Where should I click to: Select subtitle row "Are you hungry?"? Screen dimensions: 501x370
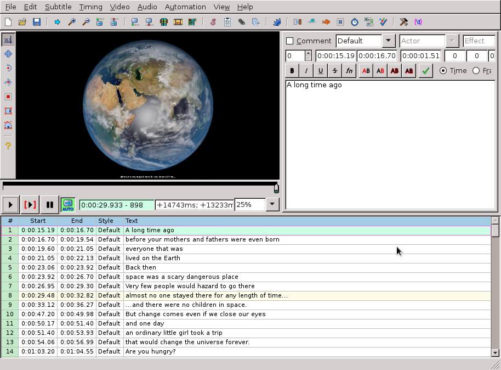click(x=150, y=351)
